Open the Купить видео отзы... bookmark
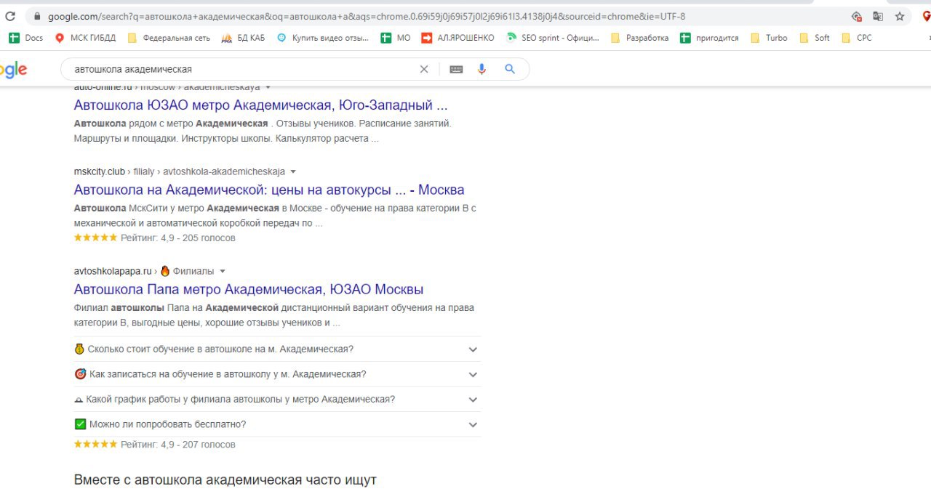931x502 pixels. [323, 38]
